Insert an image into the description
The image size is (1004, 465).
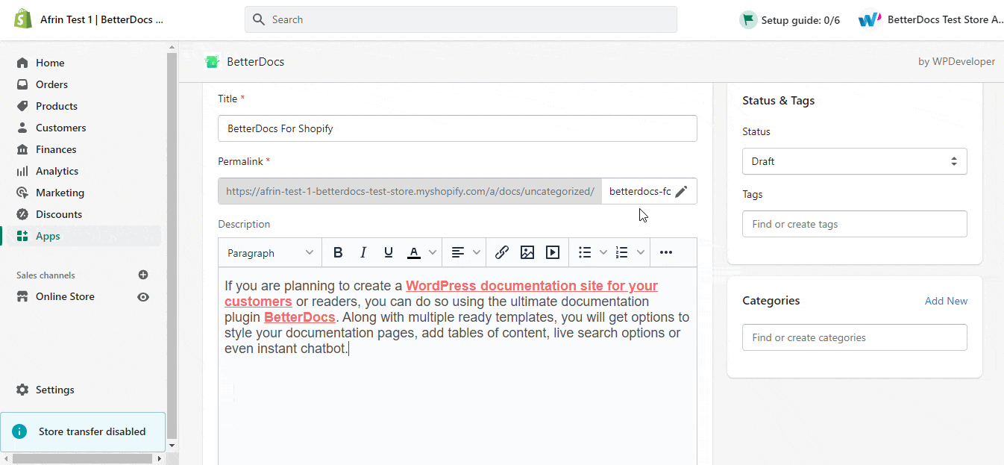[527, 252]
